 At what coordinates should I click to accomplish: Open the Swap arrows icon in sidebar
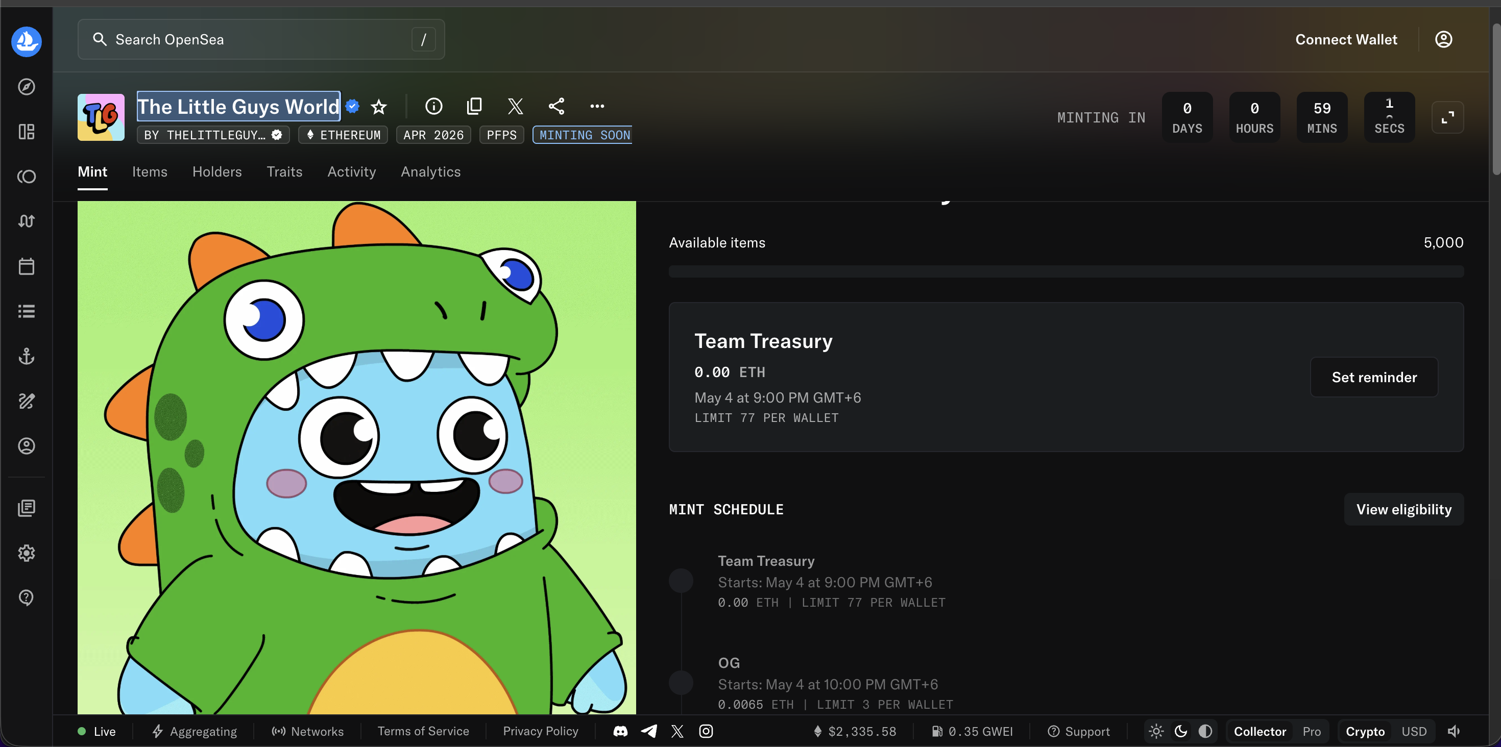tap(26, 221)
